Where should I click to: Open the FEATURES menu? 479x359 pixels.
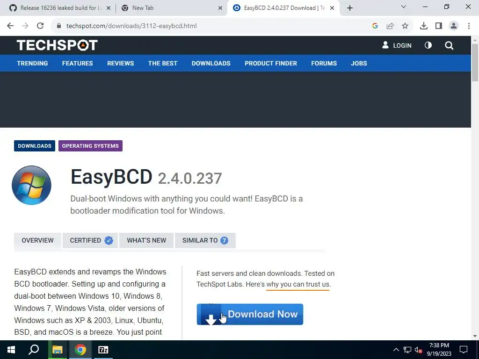point(78,63)
